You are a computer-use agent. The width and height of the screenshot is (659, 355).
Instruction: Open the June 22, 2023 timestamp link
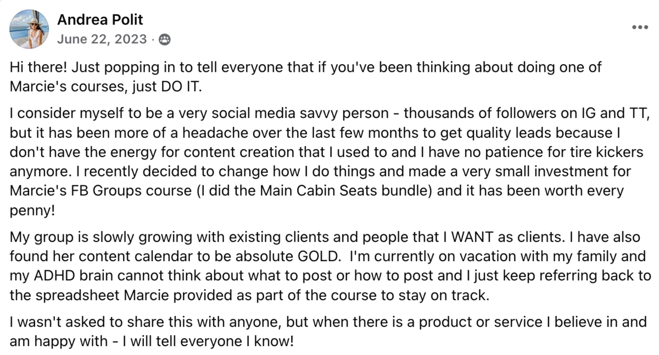[102, 40]
